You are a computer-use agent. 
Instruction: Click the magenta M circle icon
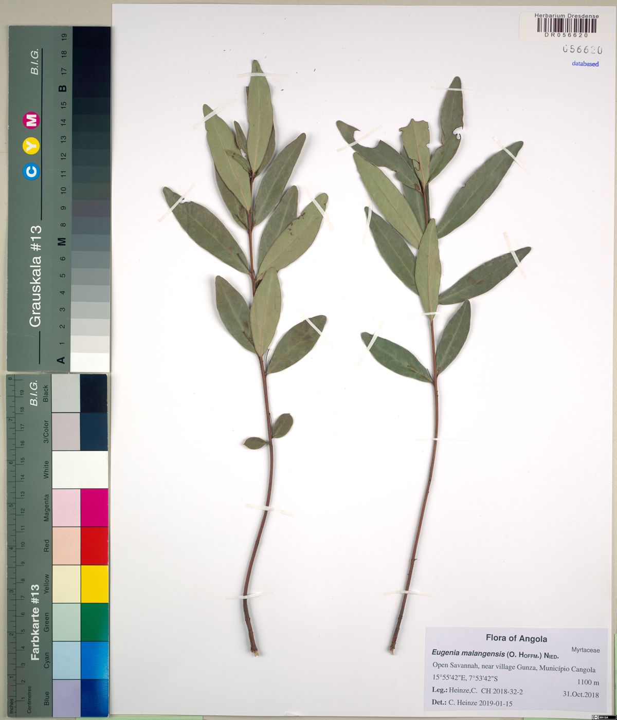point(32,121)
